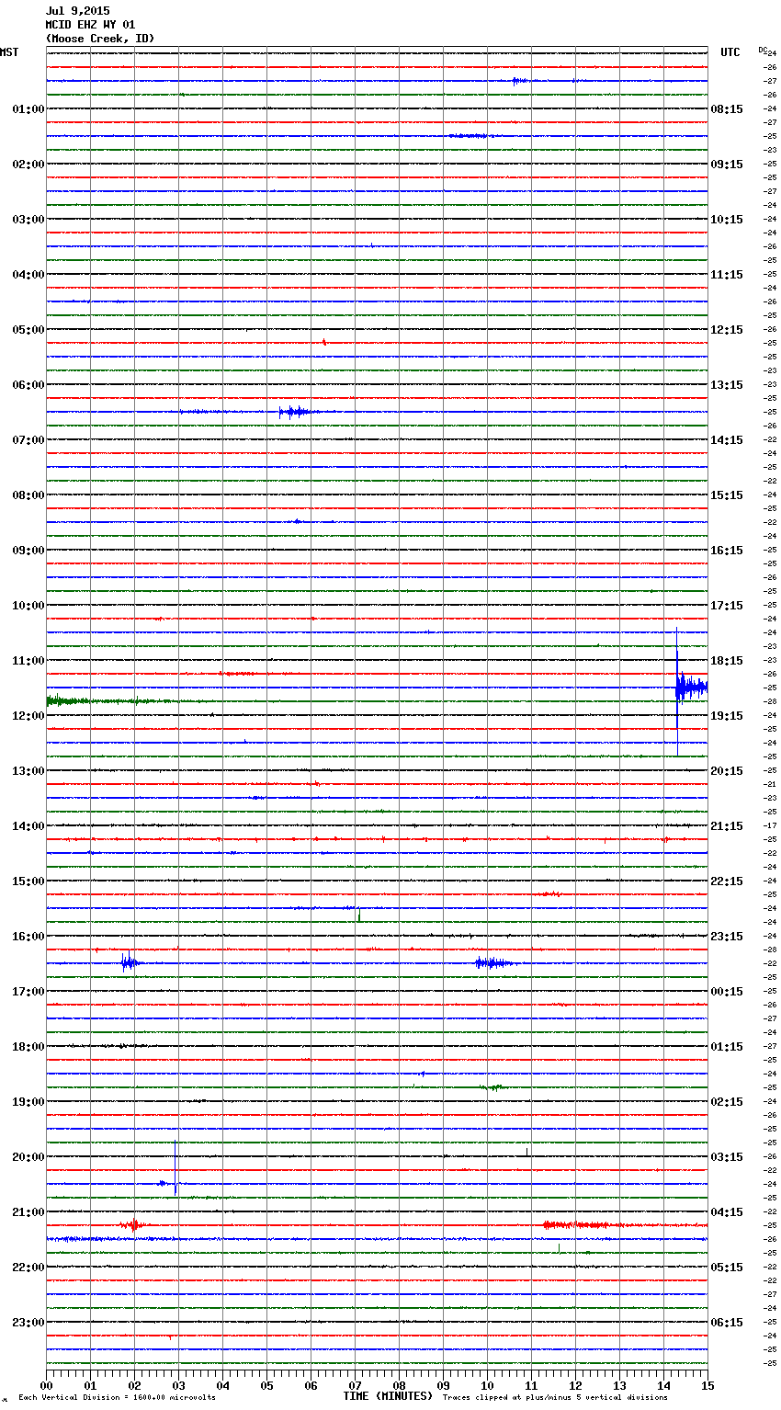This screenshot has width=781, height=1410.
Task: Select the 09:00 MST time label
Action: pos(28,551)
